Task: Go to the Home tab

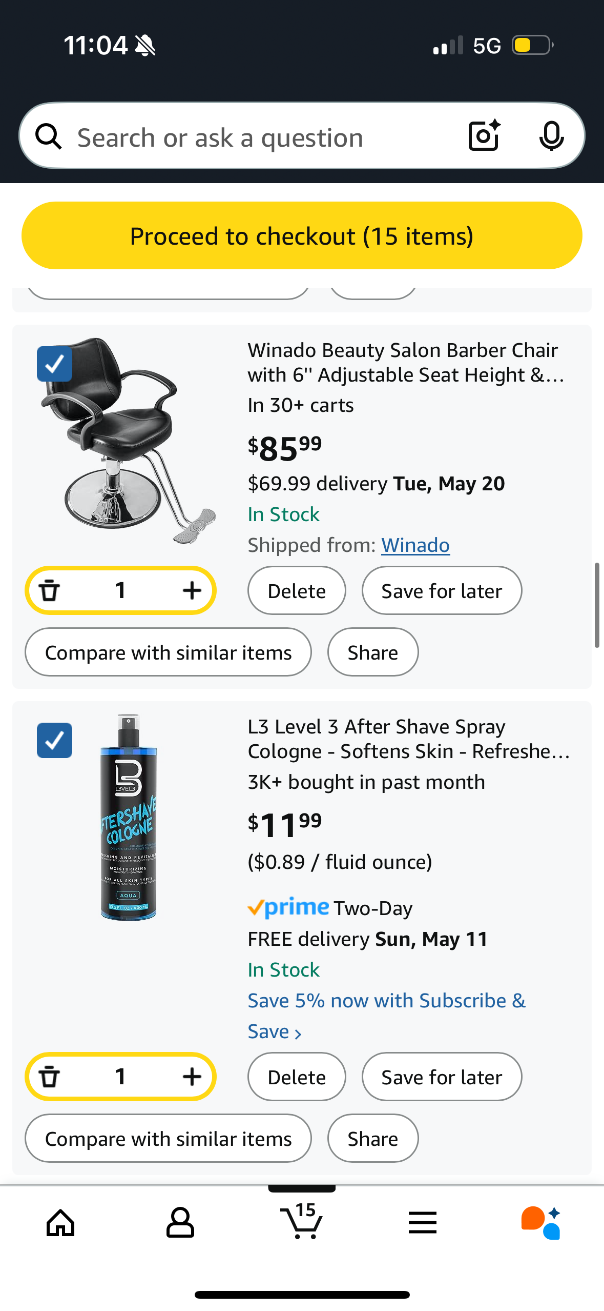Action: pyautogui.click(x=60, y=1222)
